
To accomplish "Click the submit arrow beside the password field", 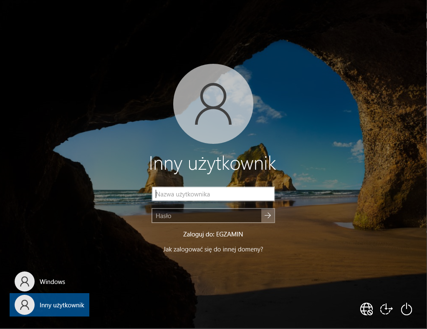I will point(268,216).
